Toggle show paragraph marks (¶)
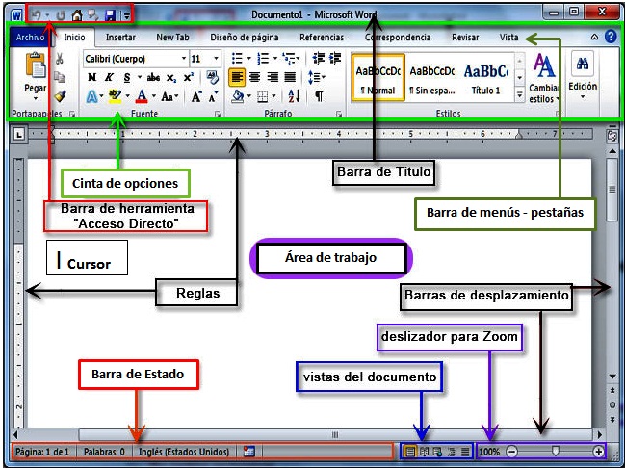 [x=319, y=96]
